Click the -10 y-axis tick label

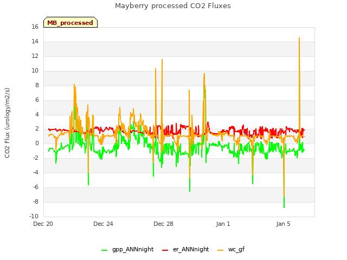[x=34, y=217]
